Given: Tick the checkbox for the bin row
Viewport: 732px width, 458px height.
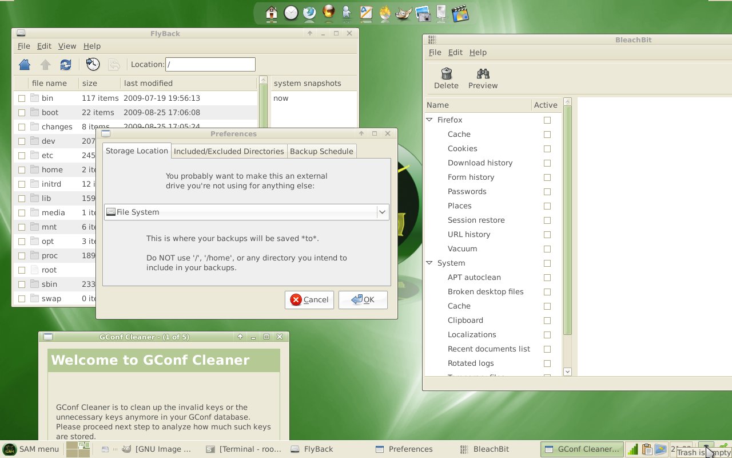Looking at the screenshot, I should point(22,98).
